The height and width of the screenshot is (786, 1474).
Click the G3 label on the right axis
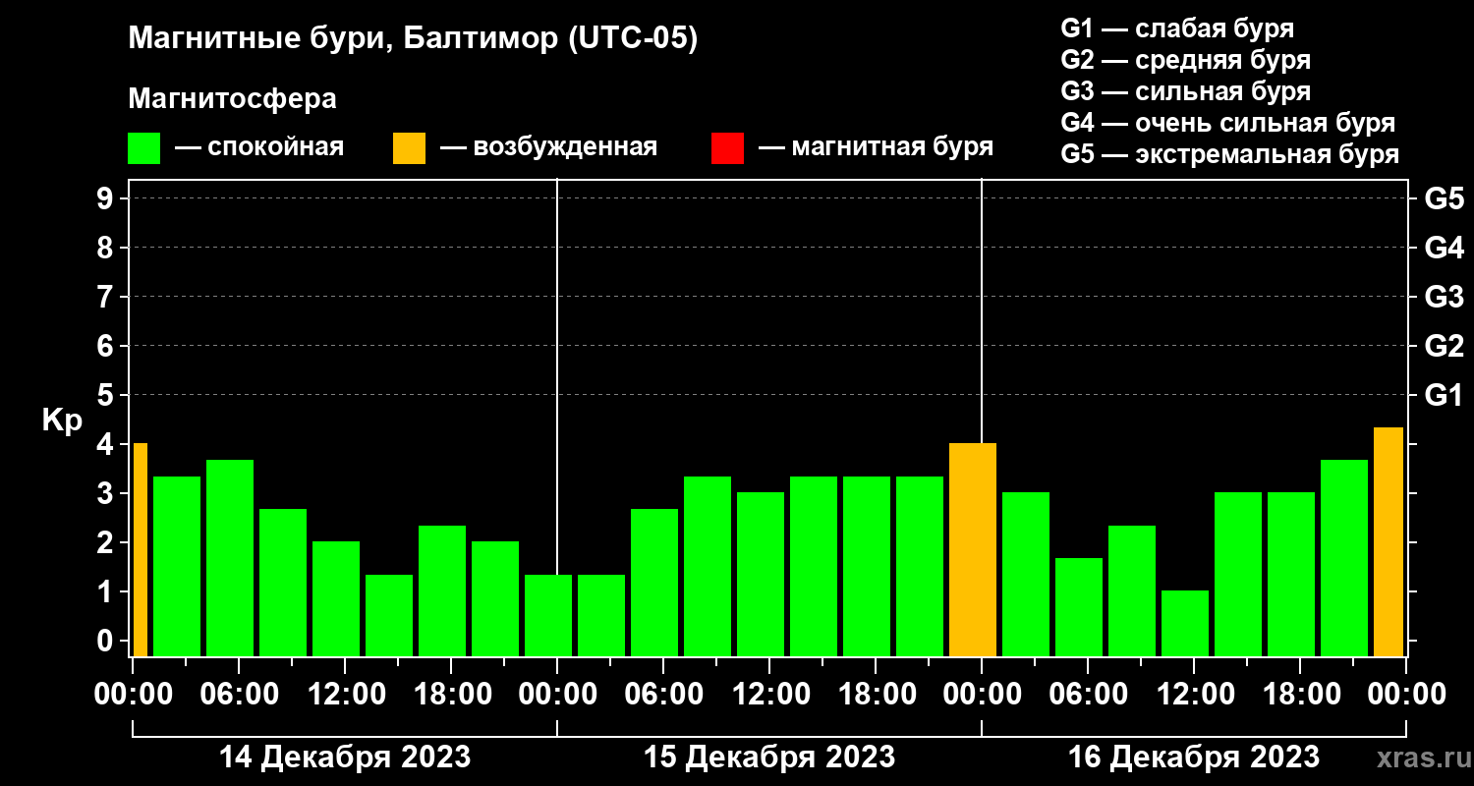(1444, 297)
